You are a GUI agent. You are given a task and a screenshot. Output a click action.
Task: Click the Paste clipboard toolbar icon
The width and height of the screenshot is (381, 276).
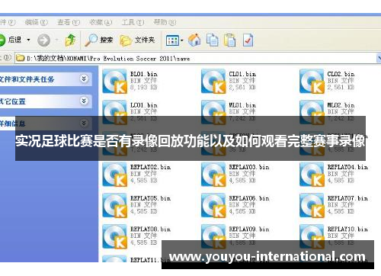(x=229, y=40)
